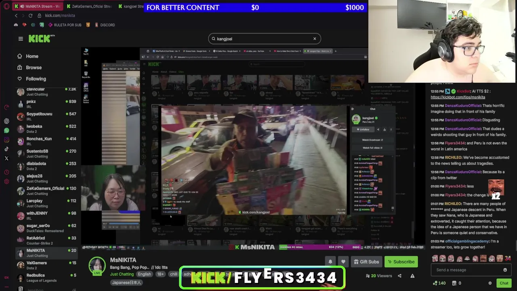Open ChatGPT icon in Opera sidebar

[6, 121]
